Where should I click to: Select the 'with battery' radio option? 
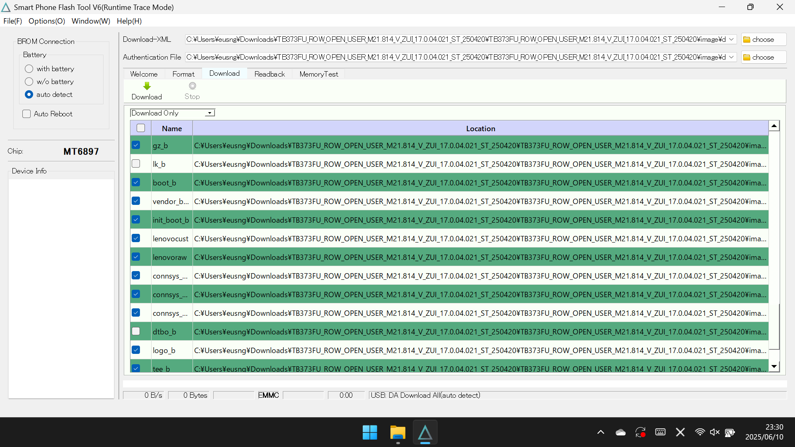coord(29,69)
